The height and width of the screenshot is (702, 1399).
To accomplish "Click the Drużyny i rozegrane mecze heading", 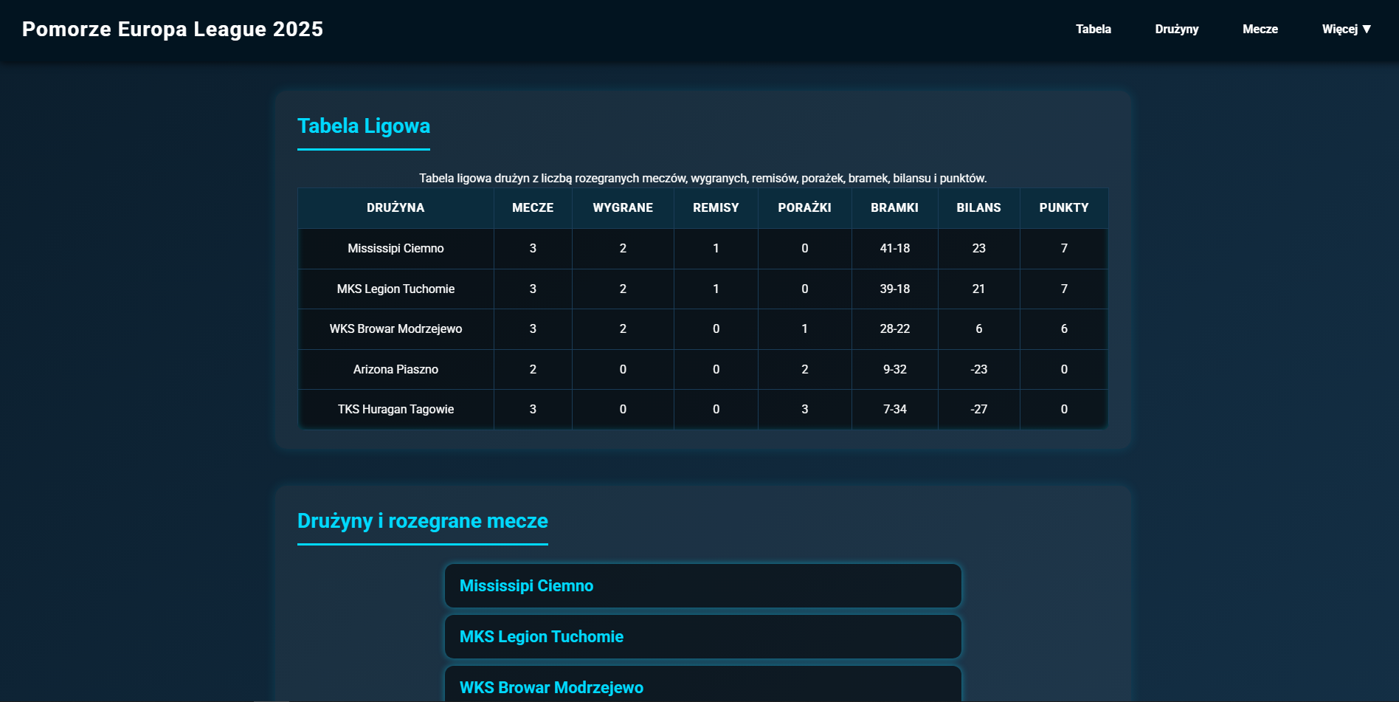I will pos(422,521).
